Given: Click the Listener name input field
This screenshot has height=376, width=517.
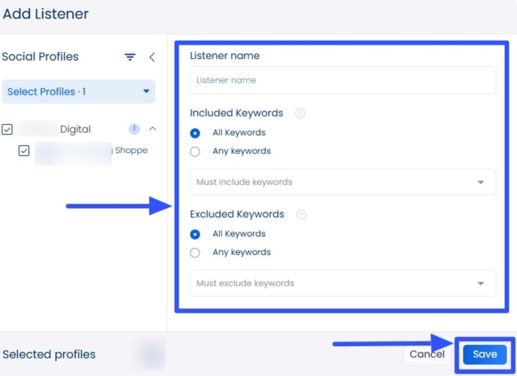Looking at the screenshot, I should click(343, 80).
